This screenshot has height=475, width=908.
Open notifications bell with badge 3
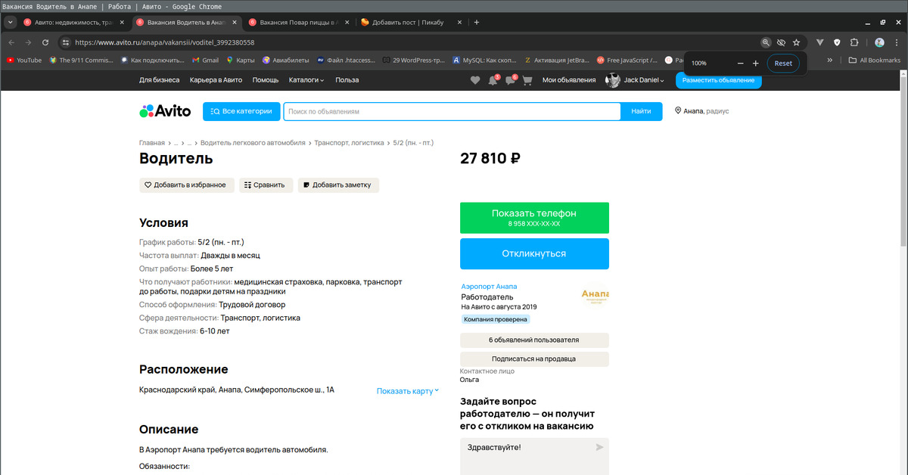coord(493,80)
